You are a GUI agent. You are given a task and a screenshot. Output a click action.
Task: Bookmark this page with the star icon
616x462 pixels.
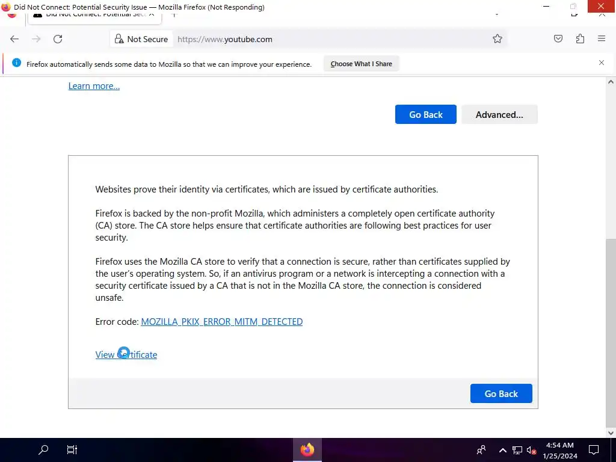[x=497, y=39]
